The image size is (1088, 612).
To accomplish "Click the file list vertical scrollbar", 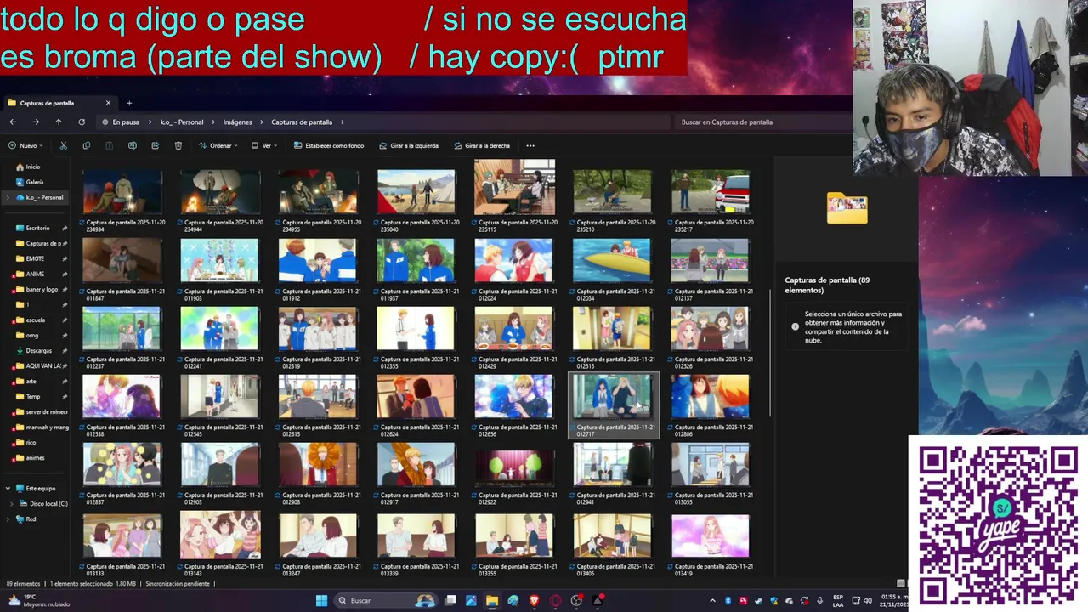I will 770,353.
